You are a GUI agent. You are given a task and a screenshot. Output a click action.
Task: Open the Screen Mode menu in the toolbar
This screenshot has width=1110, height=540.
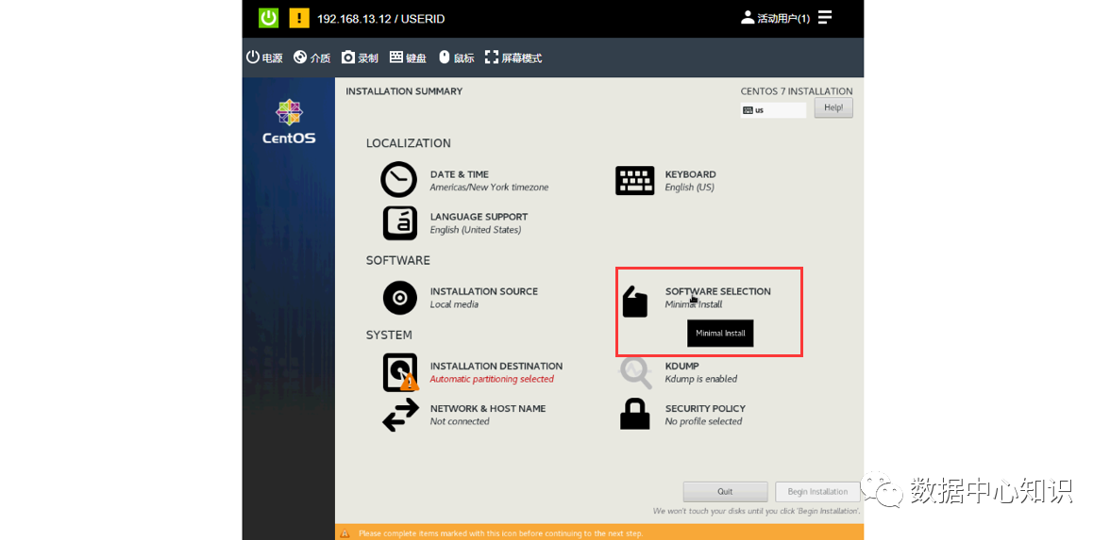pyautogui.click(x=513, y=58)
